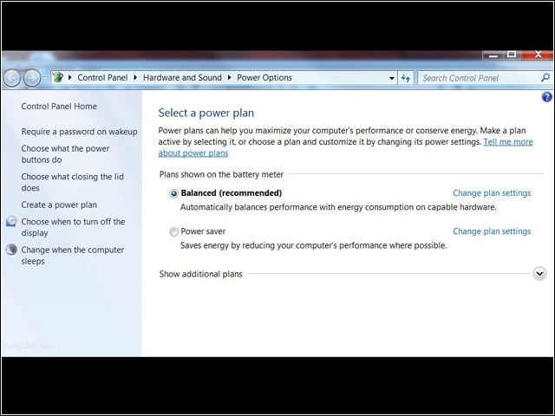This screenshot has height=416, width=555.
Task: Click the Select a power plan heading
Action: point(206,113)
